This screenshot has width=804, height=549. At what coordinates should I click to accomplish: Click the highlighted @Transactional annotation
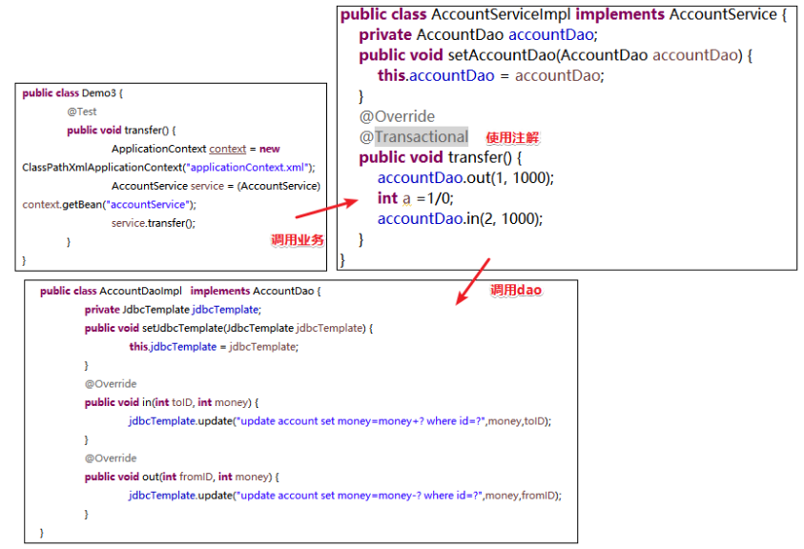[x=414, y=137]
